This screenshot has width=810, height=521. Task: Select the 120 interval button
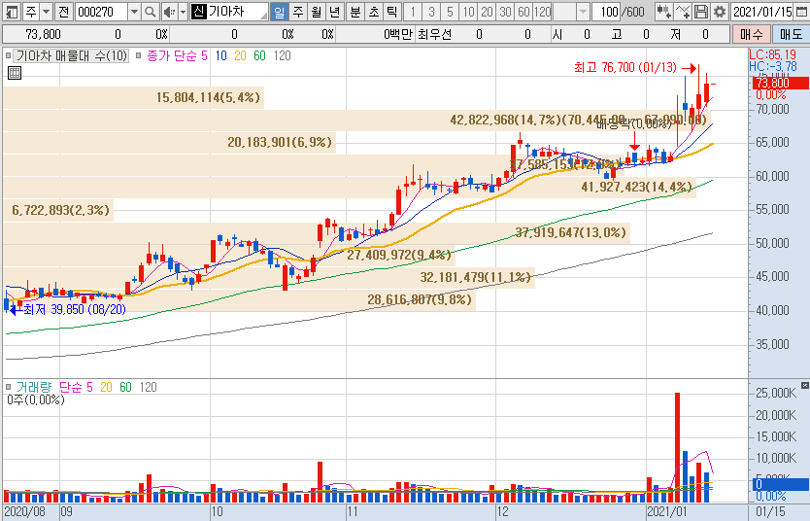[x=542, y=12]
